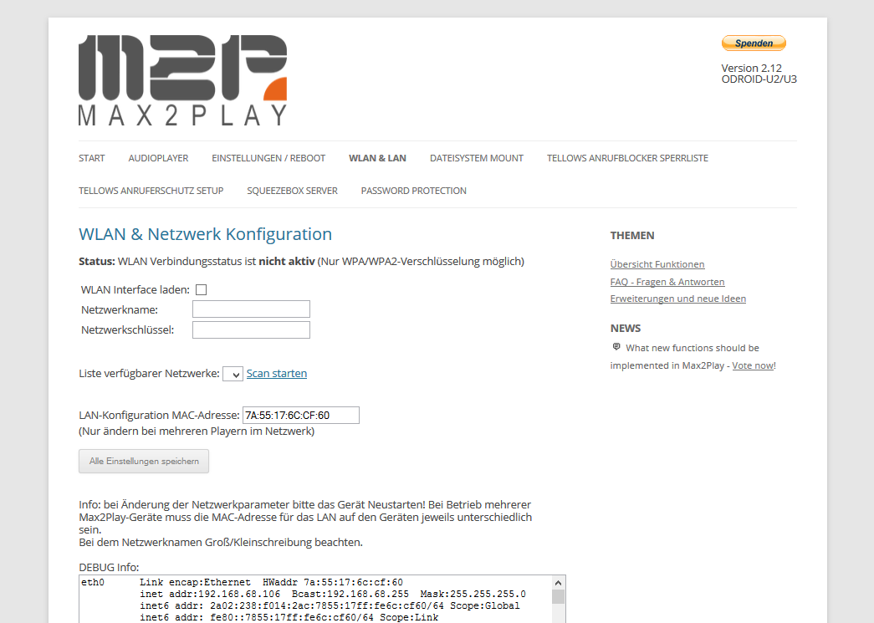Click the 'WLAN Interface laden:' label
The image size is (874, 623).
tap(135, 290)
